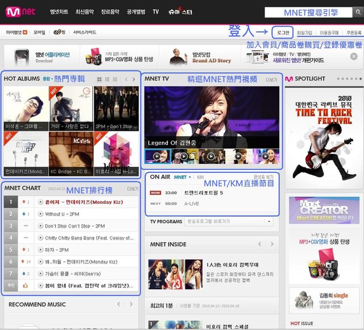Play Chitty Chitty Bang Bang track
The image size is (364, 330).
click(40, 238)
